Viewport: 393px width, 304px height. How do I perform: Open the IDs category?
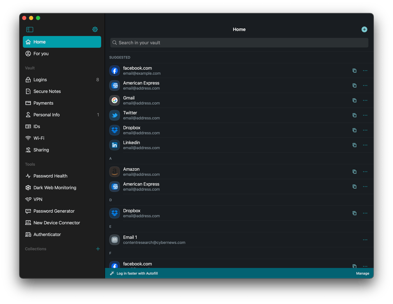62,127
